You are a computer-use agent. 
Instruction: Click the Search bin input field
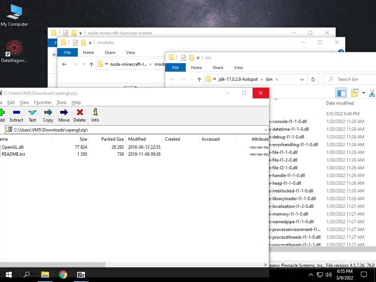coord(350,79)
